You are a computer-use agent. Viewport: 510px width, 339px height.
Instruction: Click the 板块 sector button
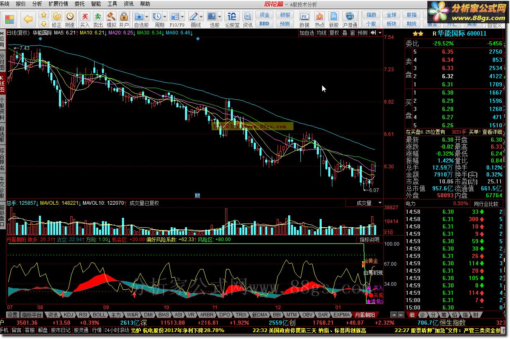(391, 24)
